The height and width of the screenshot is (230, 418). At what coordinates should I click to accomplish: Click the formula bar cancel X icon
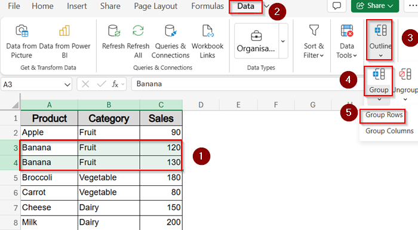click(x=85, y=84)
